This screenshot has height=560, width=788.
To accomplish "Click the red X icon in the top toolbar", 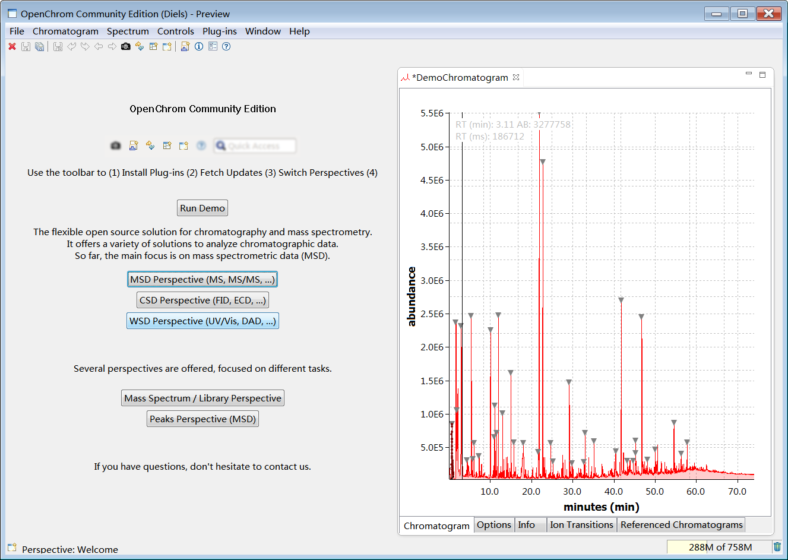I will 12,46.
